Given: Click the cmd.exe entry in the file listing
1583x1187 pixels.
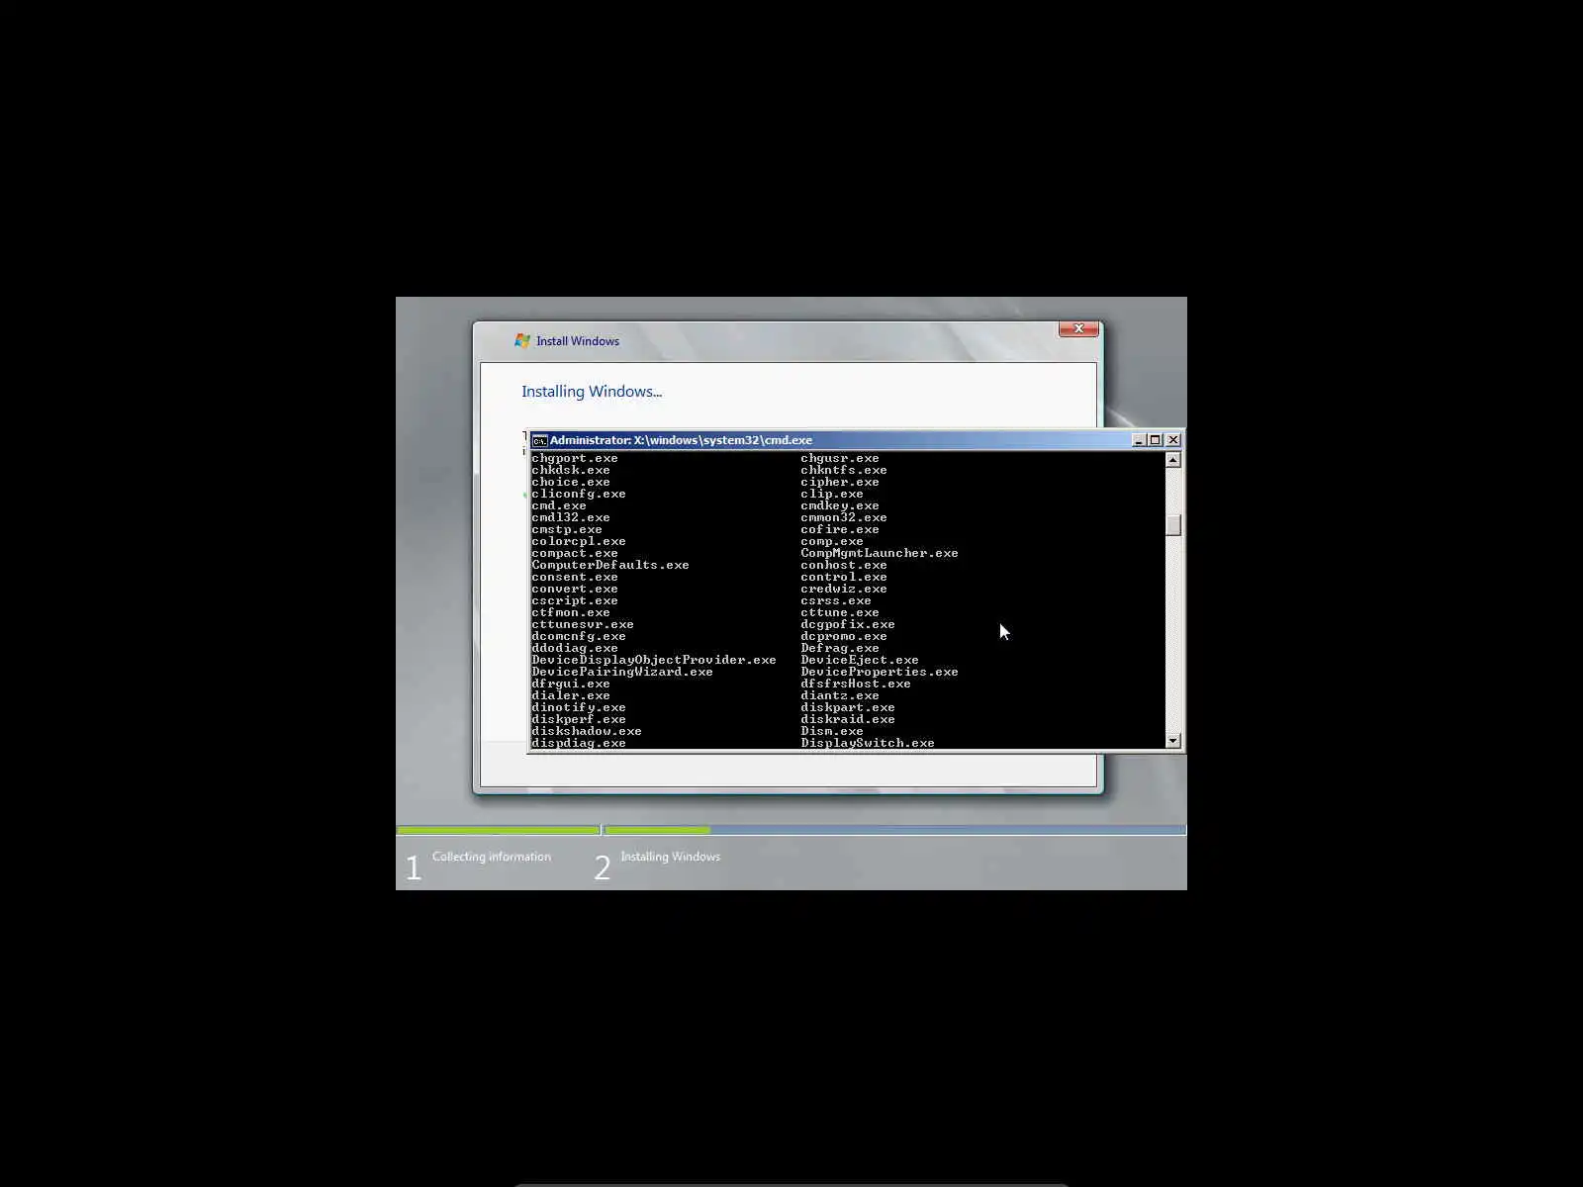Looking at the screenshot, I should coord(559,505).
